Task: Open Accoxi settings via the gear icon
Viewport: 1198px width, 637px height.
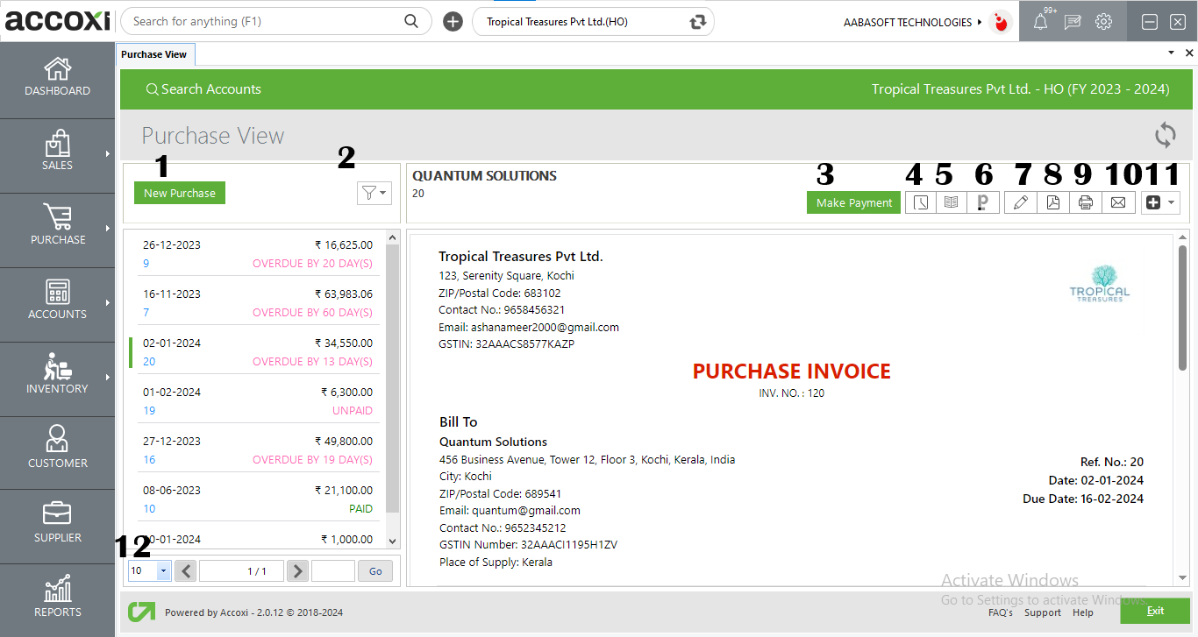Action: click(x=1103, y=21)
